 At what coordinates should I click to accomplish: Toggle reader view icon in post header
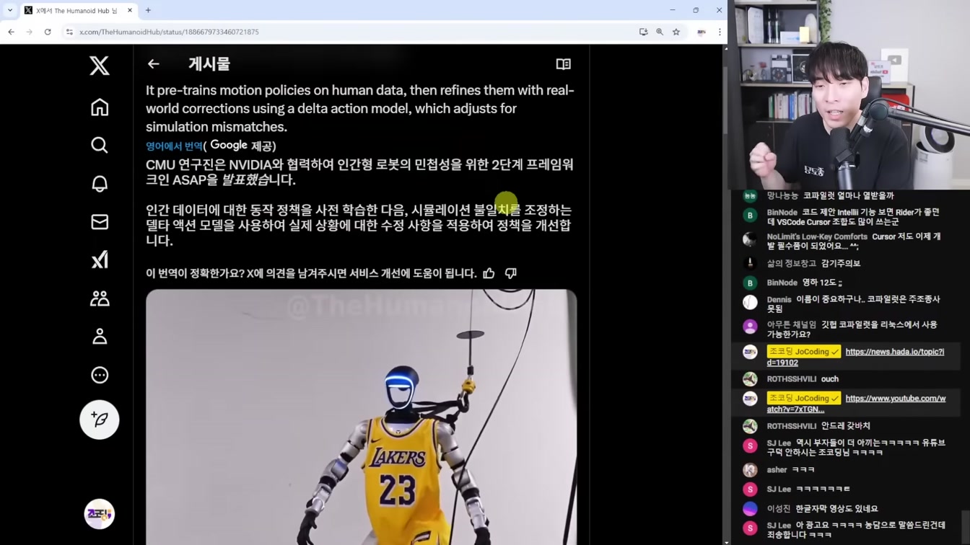pyautogui.click(x=564, y=64)
